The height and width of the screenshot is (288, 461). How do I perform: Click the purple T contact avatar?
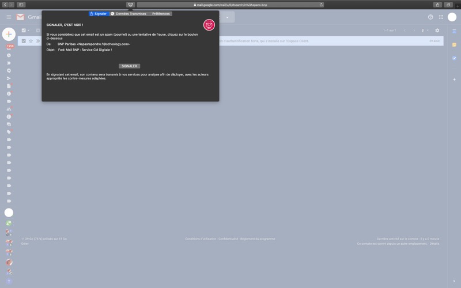(x=9, y=281)
